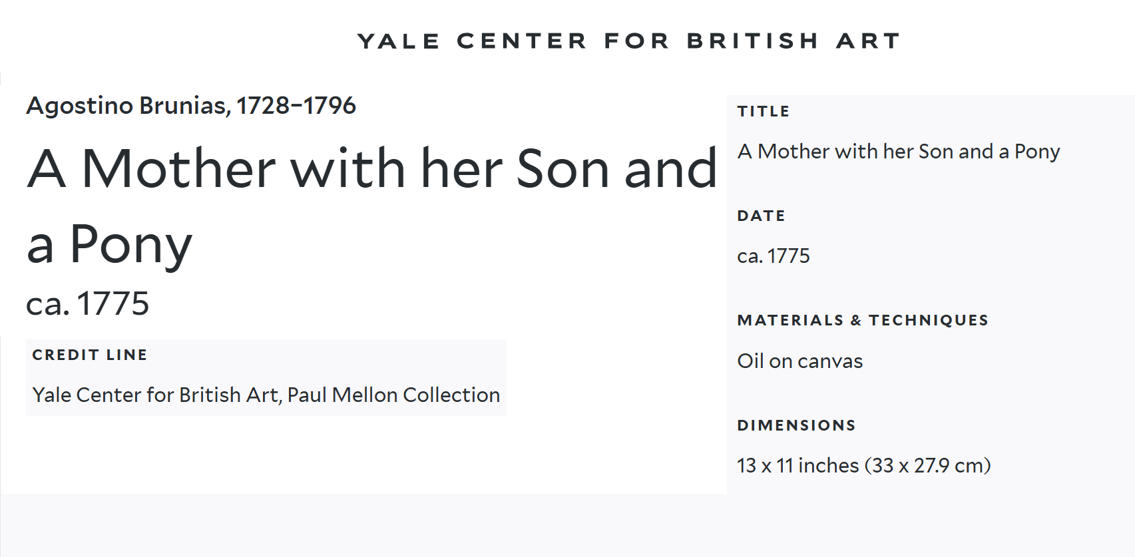Viewport: 1135px width, 557px height.
Task: Click the word Mother in the large heading
Action: point(178,169)
